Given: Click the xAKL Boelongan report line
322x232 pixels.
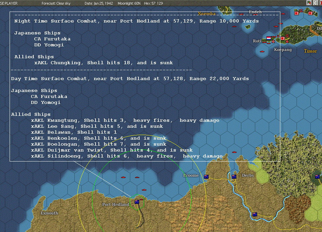Looking at the screenshot, I should coord(99,144).
